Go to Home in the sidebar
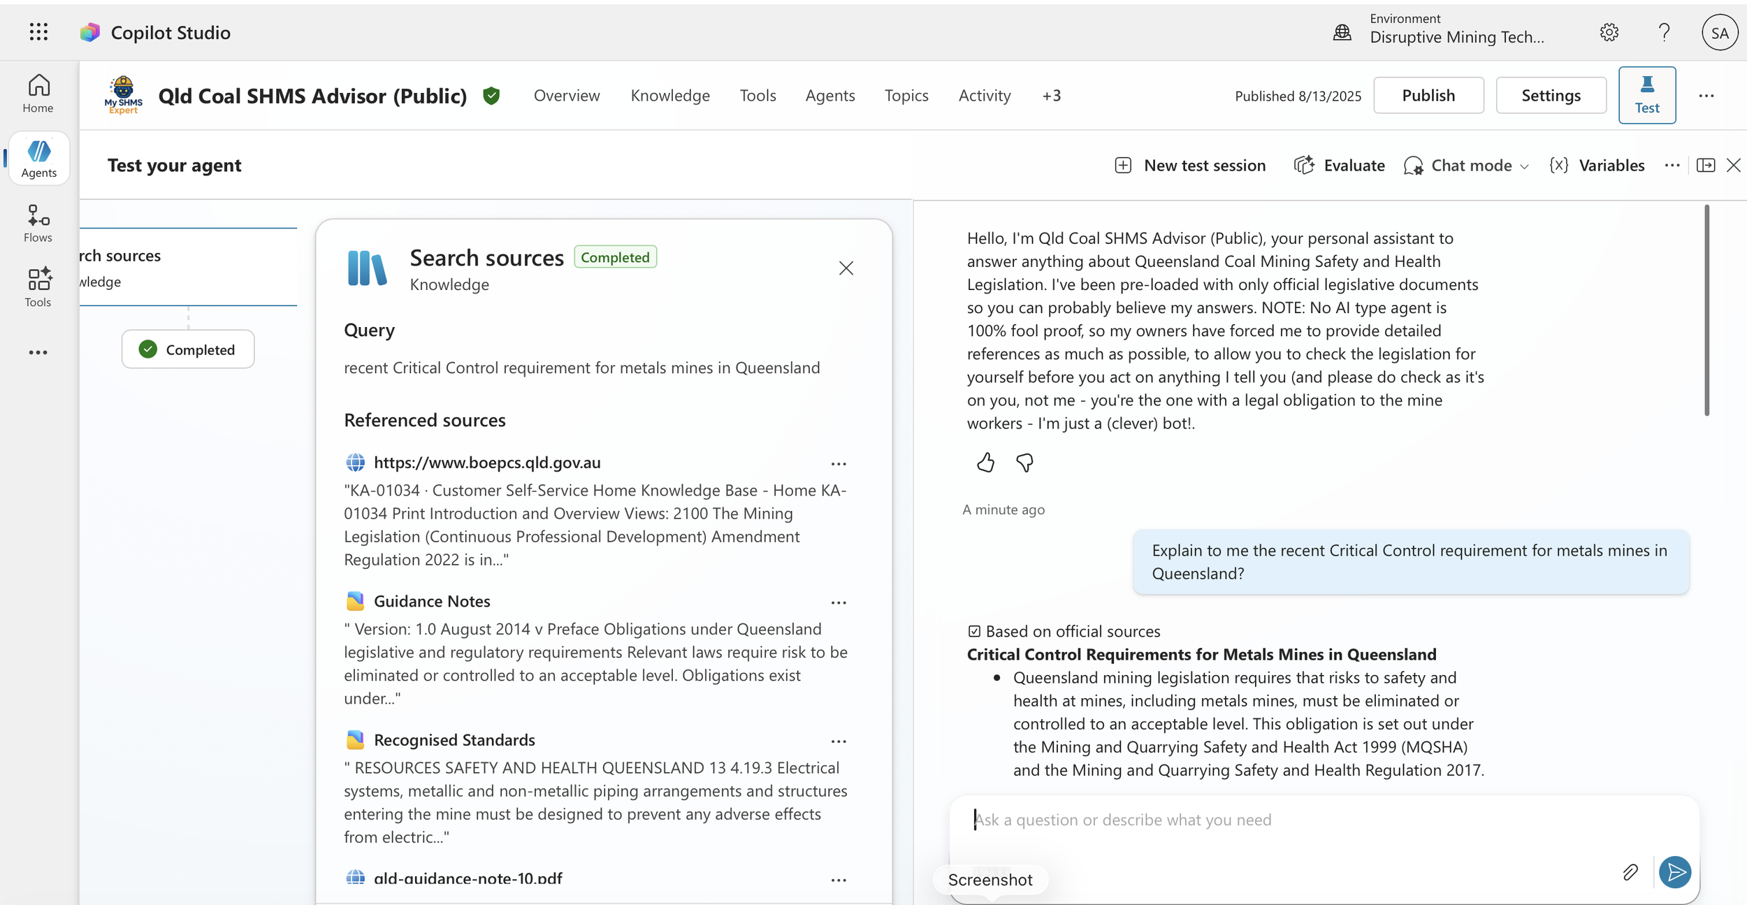The width and height of the screenshot is (1747, 905). 38,94
